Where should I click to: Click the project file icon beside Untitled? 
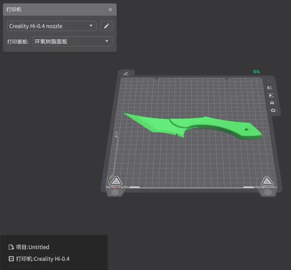[x=11, y=247]
